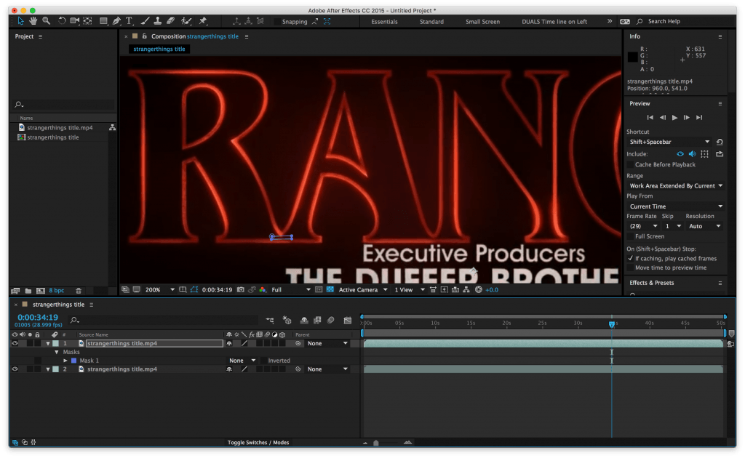This screenshot has height=458, width=745.
Task: Toggle mask and shape path visibility icon
Action: pos(194,289)
